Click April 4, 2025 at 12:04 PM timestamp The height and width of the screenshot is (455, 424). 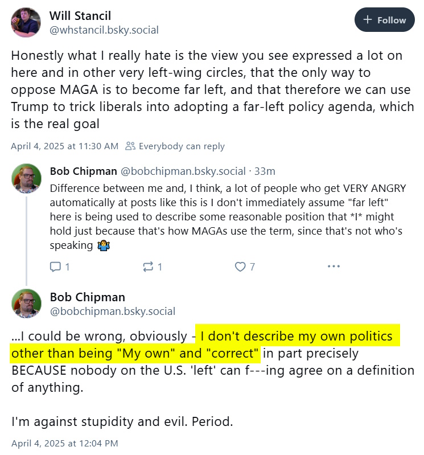click(x=65, y=444)
